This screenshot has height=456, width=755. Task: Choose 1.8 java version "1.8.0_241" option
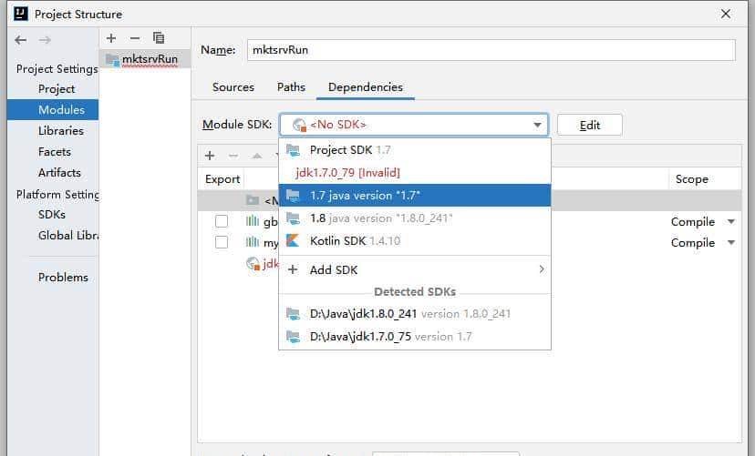[x=415, y=218]
